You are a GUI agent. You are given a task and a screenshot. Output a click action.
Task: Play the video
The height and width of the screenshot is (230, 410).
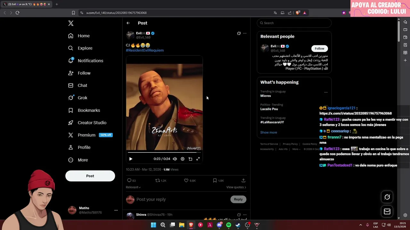click(x=131, y=159)
